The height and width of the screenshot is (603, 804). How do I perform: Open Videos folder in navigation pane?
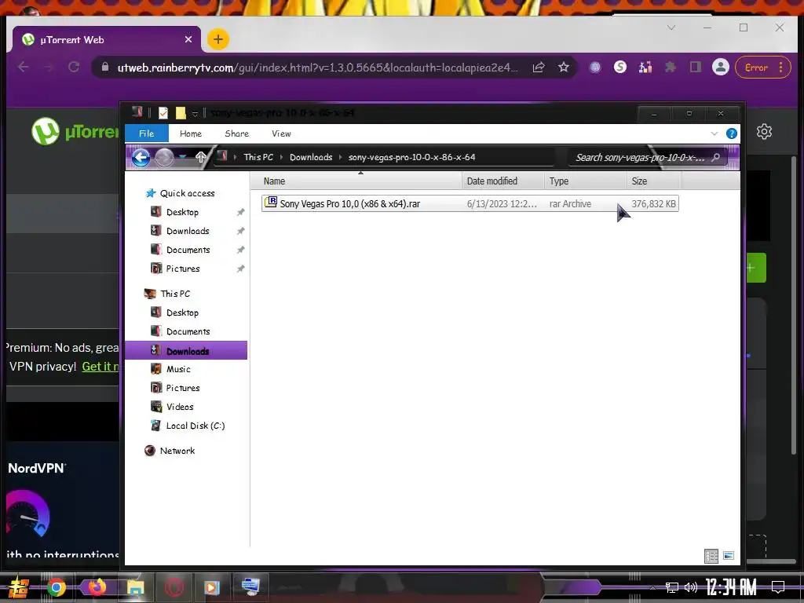tap(180, 407)
